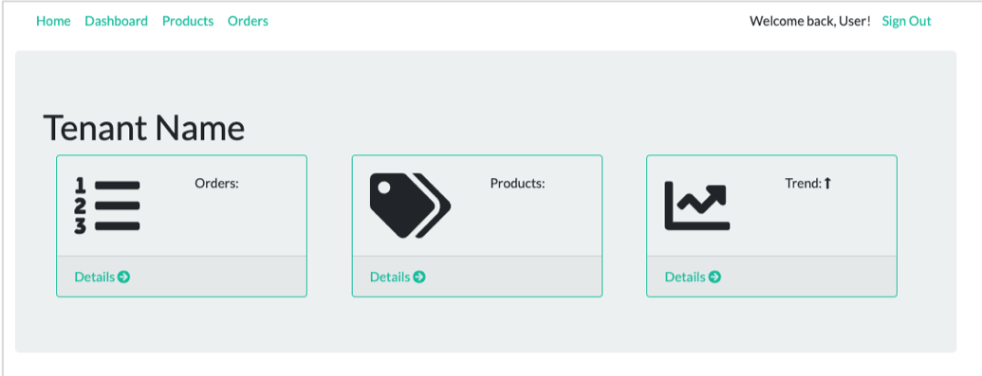Click the Orders: label text

(216, 184)
